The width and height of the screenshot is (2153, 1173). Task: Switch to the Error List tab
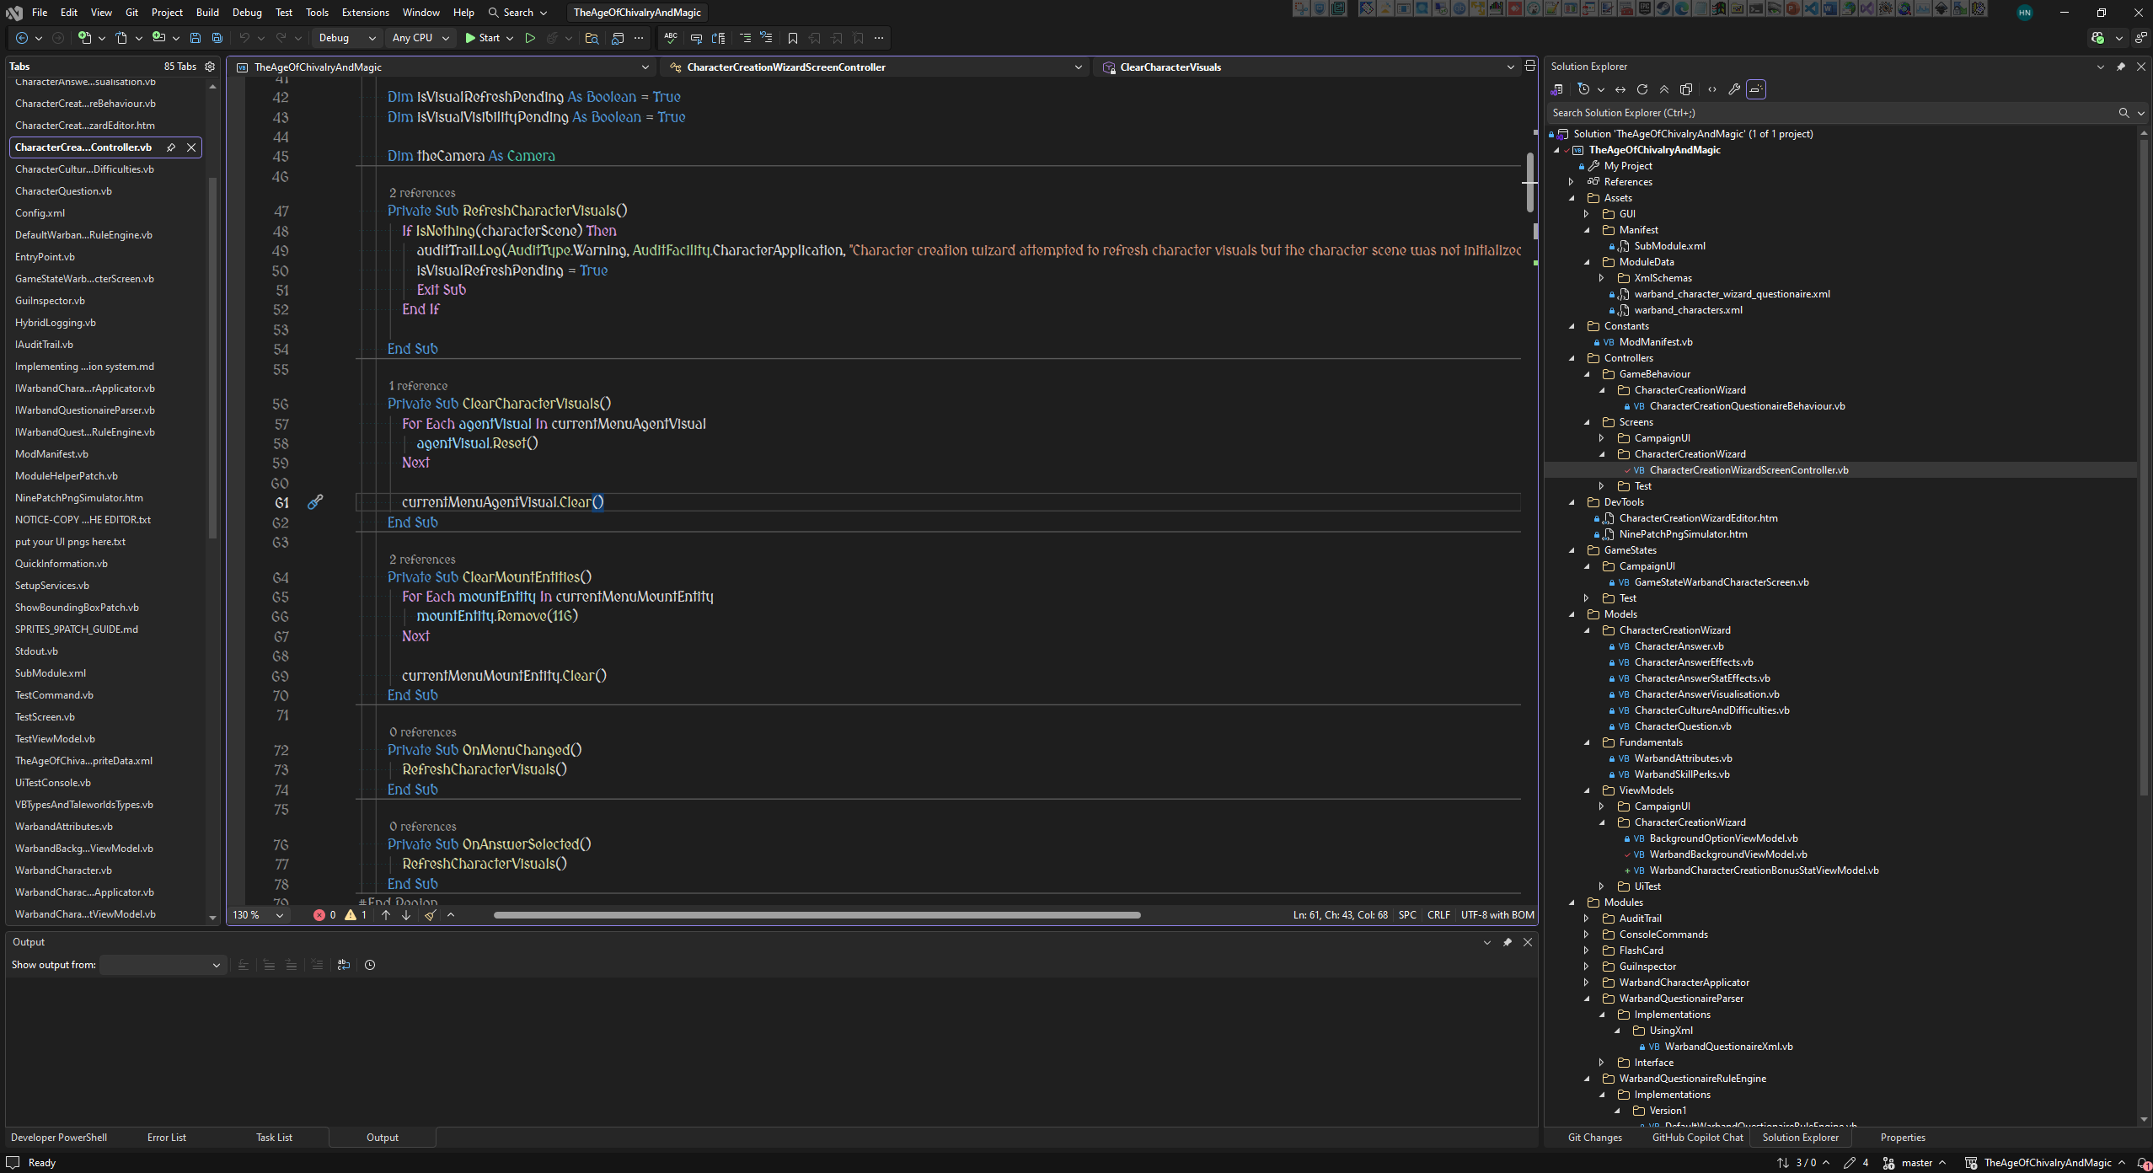166,1138
